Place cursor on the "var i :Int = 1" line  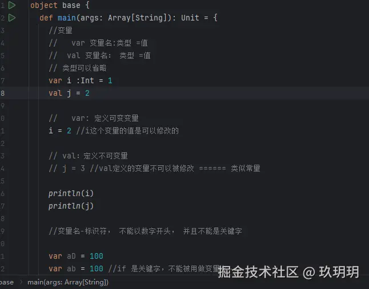click(x=80, y=80)
